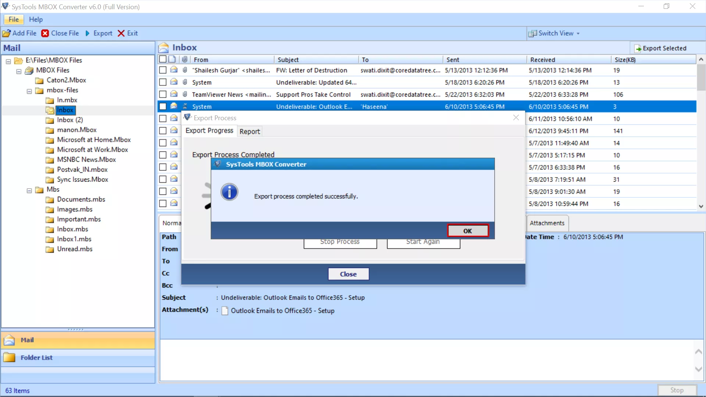Viewport: 706px width, 397px height.
Task: Check the checkbox for 5/8/2013 10:59:44 PM row
Action: pyautogui.click(x=163, y=203)
